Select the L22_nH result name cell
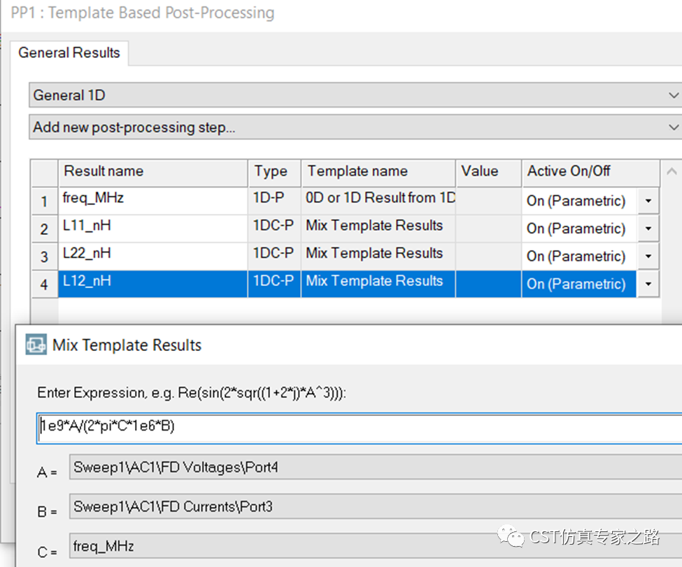The width and height of the screenshot is (682, 567). (x=152, y=256)
